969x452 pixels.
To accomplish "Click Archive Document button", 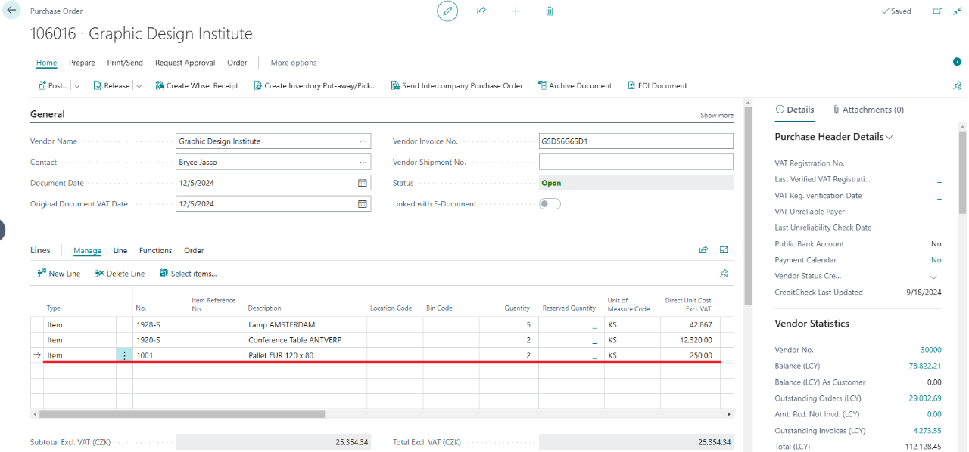I will tap(575, 86).
